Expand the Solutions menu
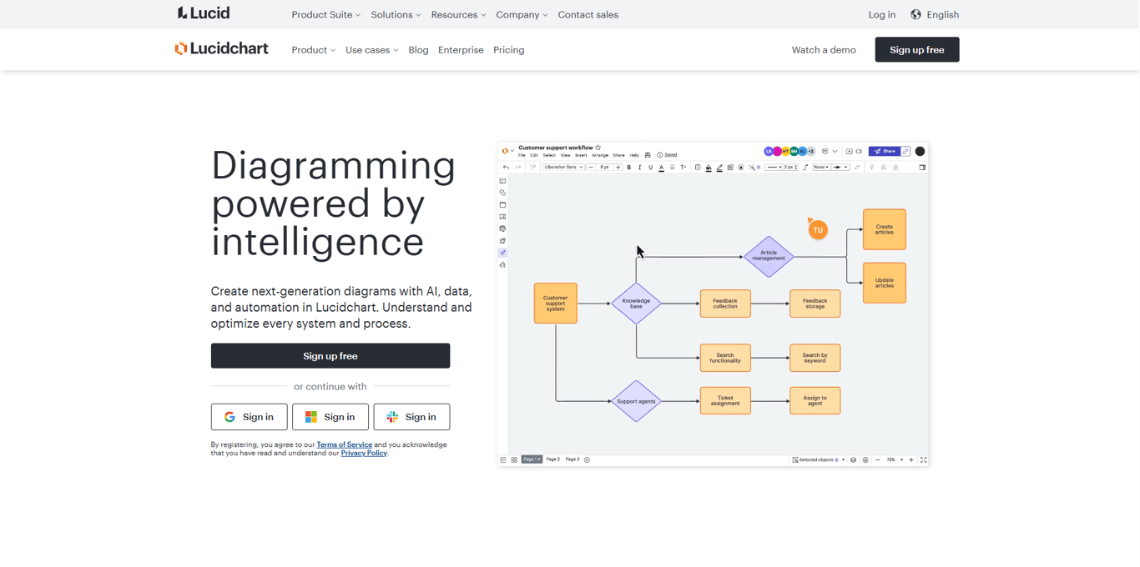 pos(396,15)
